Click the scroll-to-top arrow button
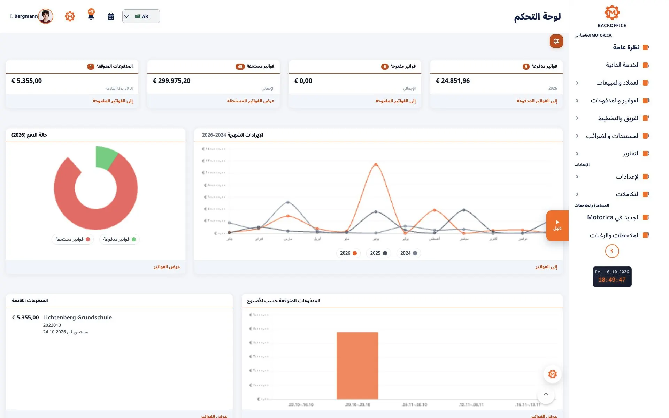This screenshot has height=418, width=669. tap(546, 395)
